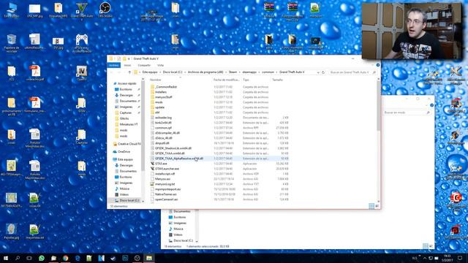This screenshot has width=468, height=263.
Task: Open the Action Center notification icon
Action: click(460, 258)
